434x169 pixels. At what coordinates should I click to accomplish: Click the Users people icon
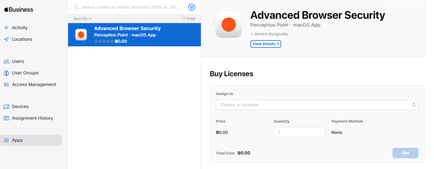tap(6, 61)
